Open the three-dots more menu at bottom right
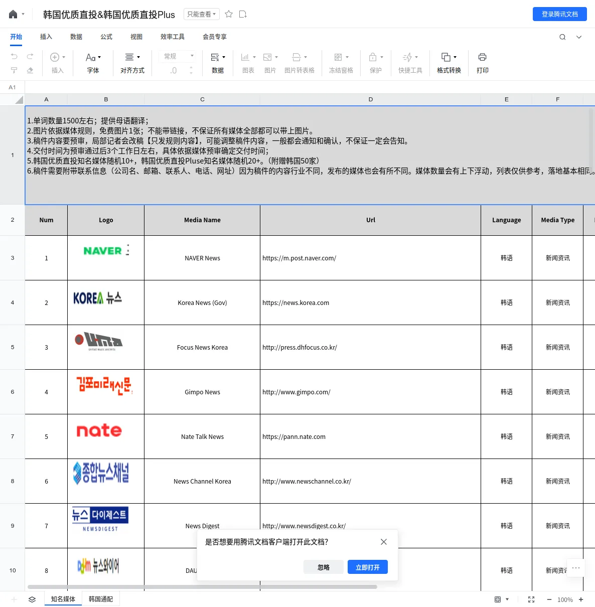The image size is (595, 607). (x=576, y=568)
